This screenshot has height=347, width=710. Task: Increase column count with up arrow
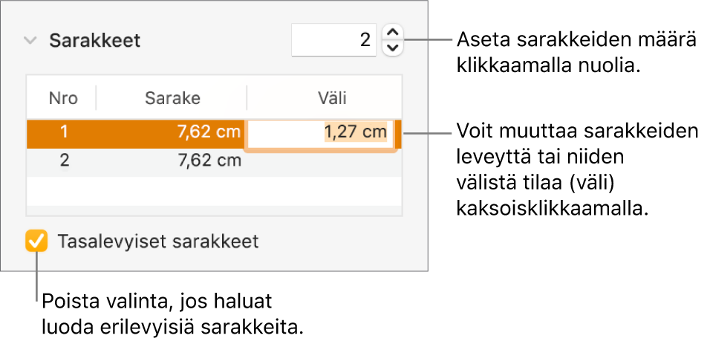pos(394,32)
